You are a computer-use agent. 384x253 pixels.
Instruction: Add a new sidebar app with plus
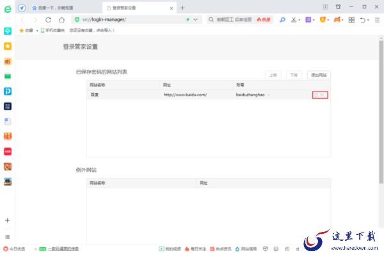7,220
